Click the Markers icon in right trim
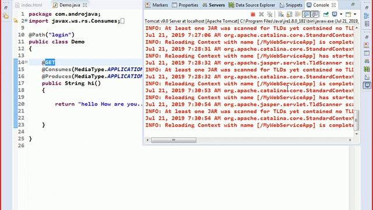Viewport: 373px width, 210px height. click(x=367, y=45)
